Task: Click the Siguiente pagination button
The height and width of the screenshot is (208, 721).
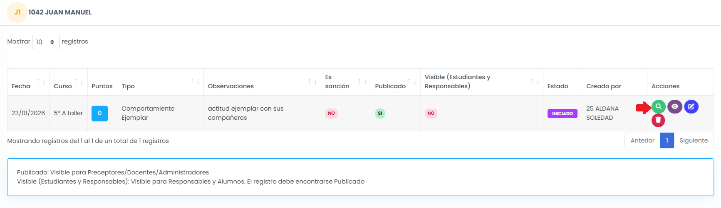Action: [694, 140]
